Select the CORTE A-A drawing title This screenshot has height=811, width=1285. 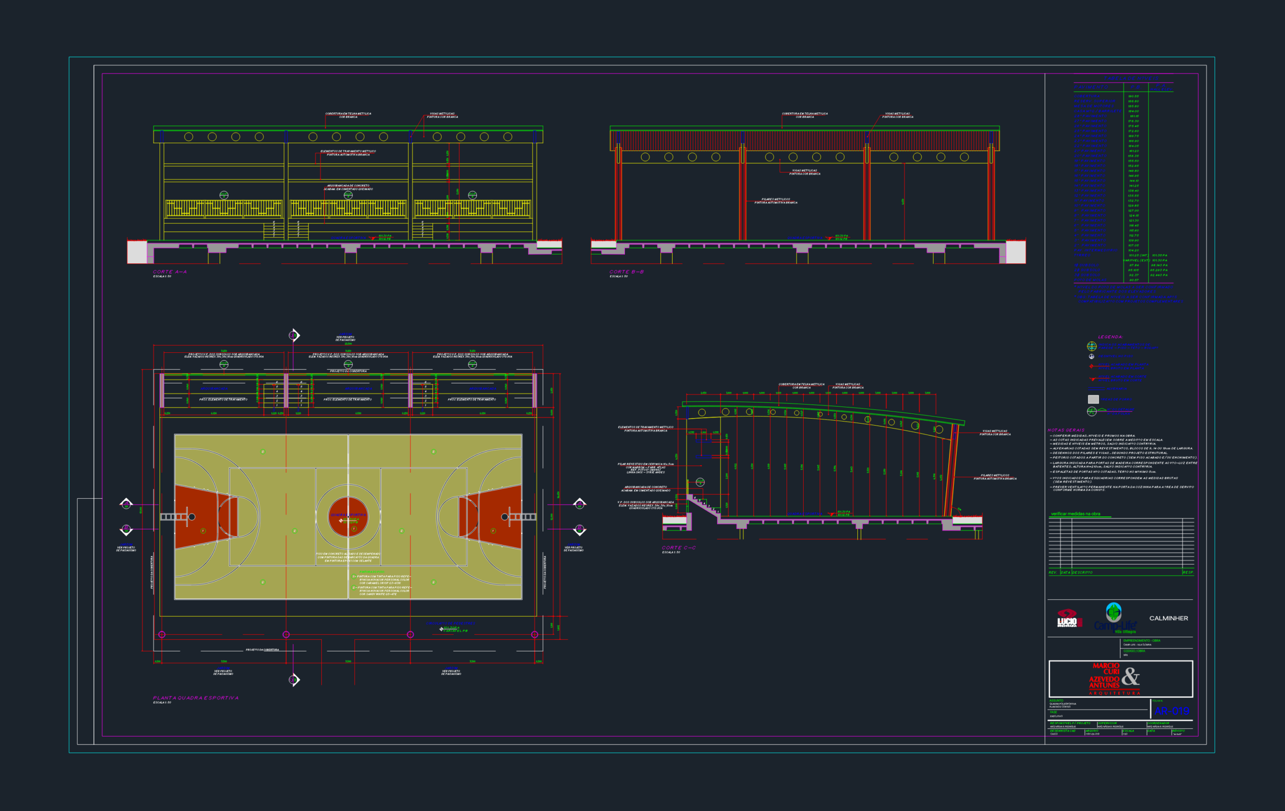point(170,272)
